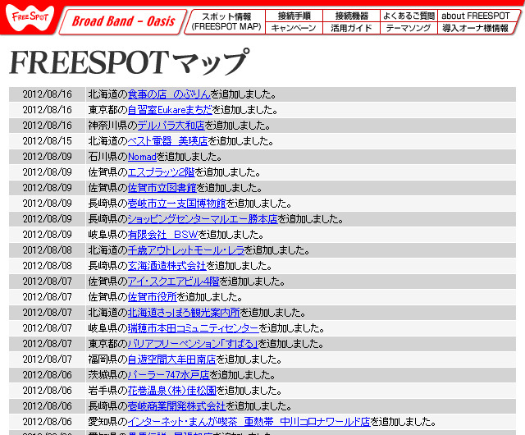Open the 玄海酒造株式会社 link
Viewport: 525px width, 435px height.
click(x=167, y=266)
